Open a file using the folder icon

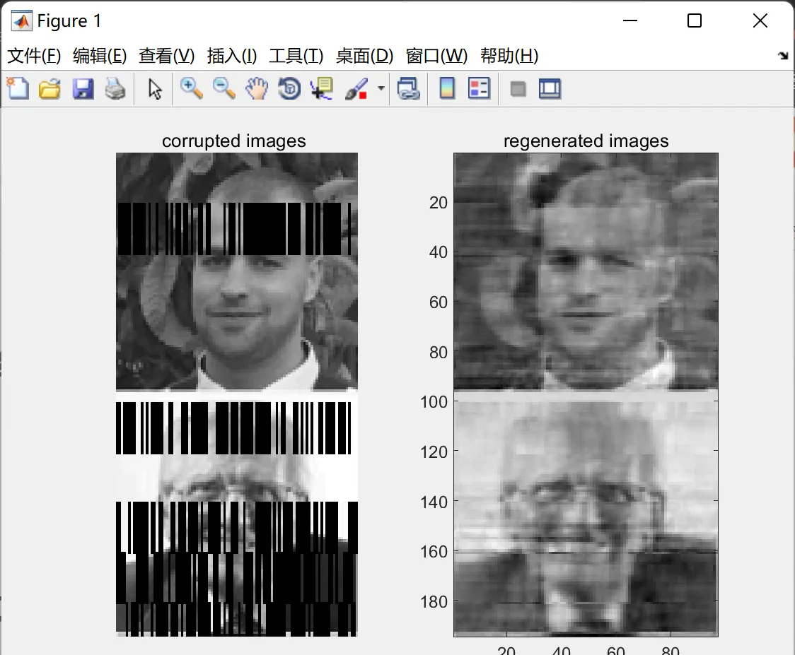(50, 88)
